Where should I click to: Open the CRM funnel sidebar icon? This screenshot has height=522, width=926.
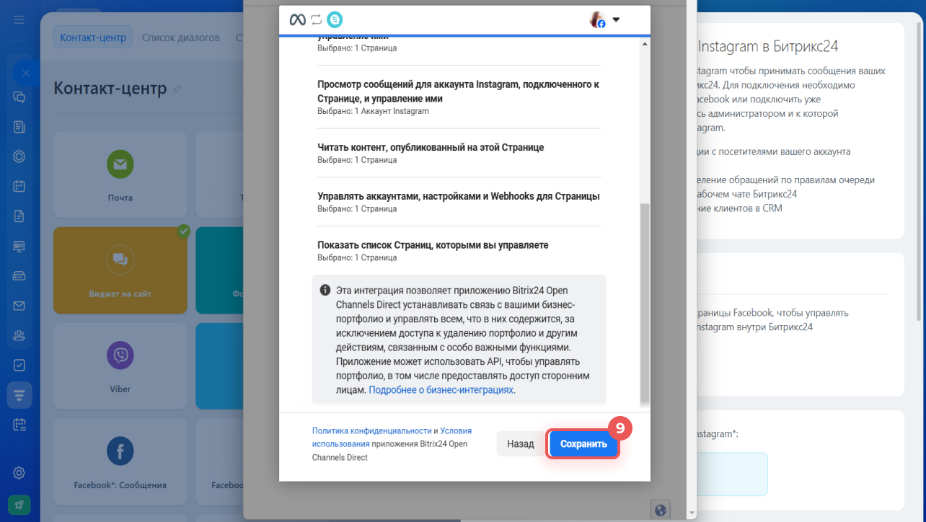coord(19,394)
